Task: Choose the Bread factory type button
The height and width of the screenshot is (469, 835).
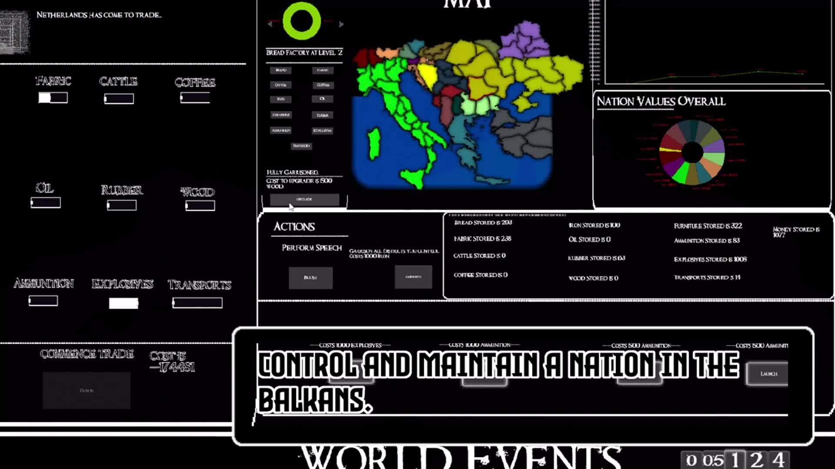Action: click(x=281, y=70)
